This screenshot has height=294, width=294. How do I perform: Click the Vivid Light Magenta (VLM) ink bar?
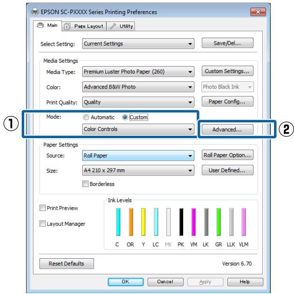244,222
